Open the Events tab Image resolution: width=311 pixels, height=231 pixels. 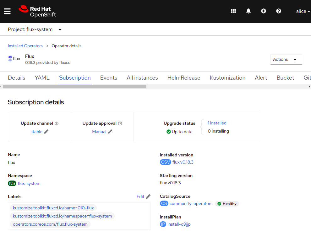pos(109,78)
